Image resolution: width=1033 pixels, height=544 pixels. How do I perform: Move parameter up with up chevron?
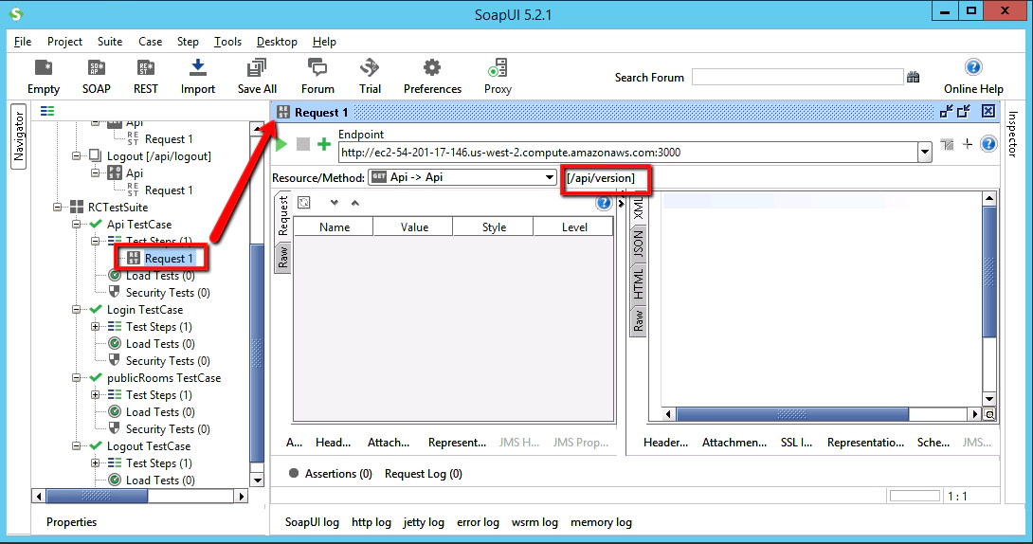(x=355, y=203)
